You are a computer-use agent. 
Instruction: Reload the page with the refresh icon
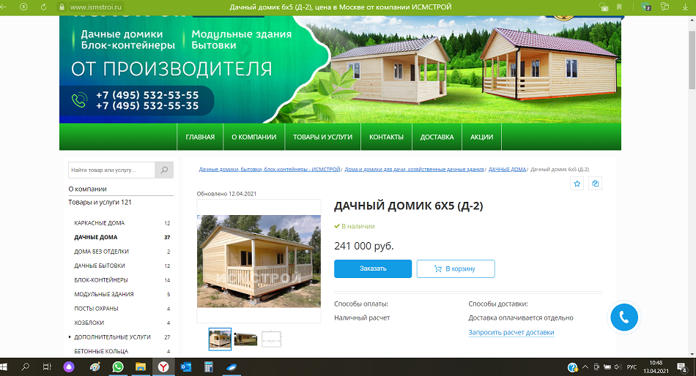pos(43,7)
